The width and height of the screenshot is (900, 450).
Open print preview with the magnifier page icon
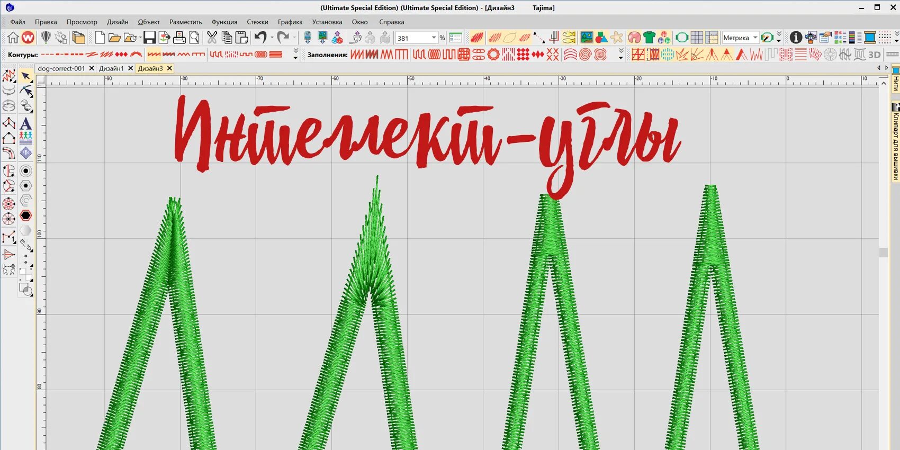[x=194, y=38]
